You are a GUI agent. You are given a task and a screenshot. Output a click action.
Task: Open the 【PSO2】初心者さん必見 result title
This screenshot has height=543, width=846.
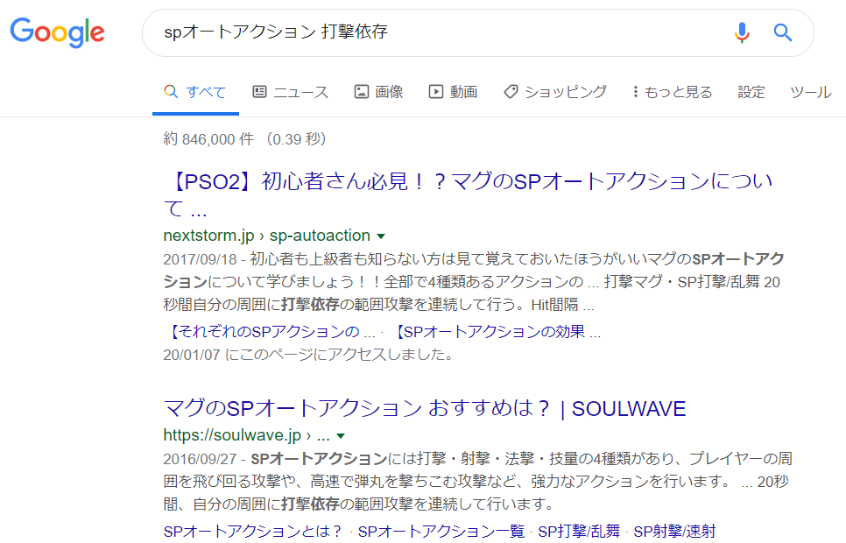click(469, 194)
